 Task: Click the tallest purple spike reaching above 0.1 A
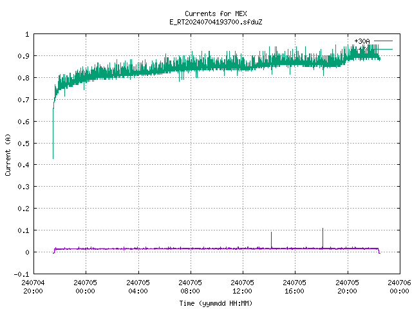[323, 238]
